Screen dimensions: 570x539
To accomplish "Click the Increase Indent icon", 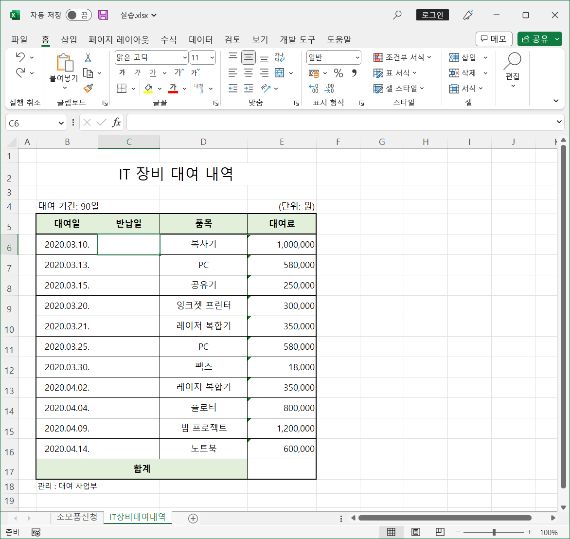I will pyautogui.click(x=249, y=88).
